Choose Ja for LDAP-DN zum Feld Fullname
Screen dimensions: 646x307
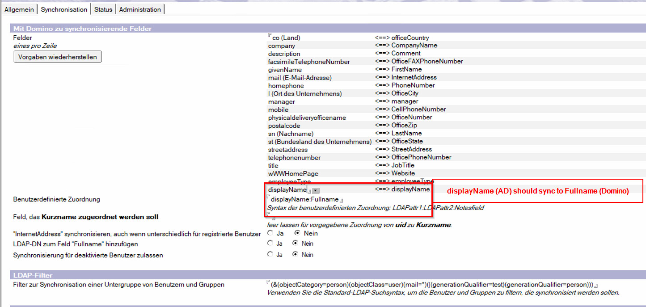coord(270,244)
